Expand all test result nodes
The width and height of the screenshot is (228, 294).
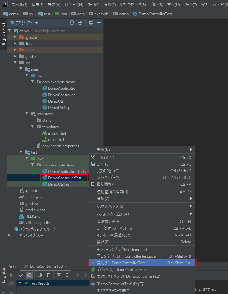point(59,275)
